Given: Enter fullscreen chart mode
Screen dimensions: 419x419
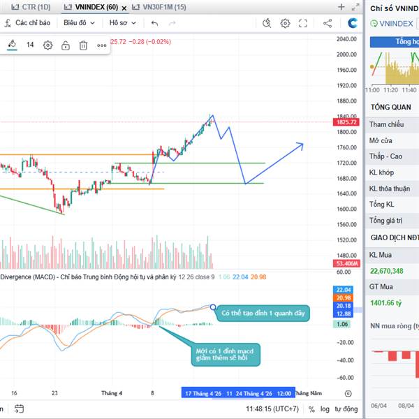Looking at the screenshot, I should click(x=303, y=23).
